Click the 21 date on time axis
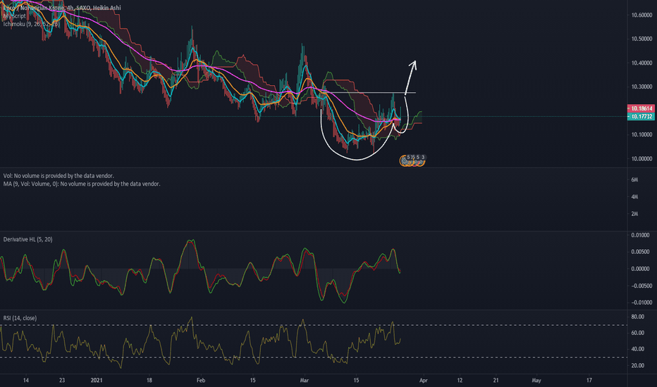The height and width of the screenshot is (387, 657). pyautogui.click(x=496, y=380)
